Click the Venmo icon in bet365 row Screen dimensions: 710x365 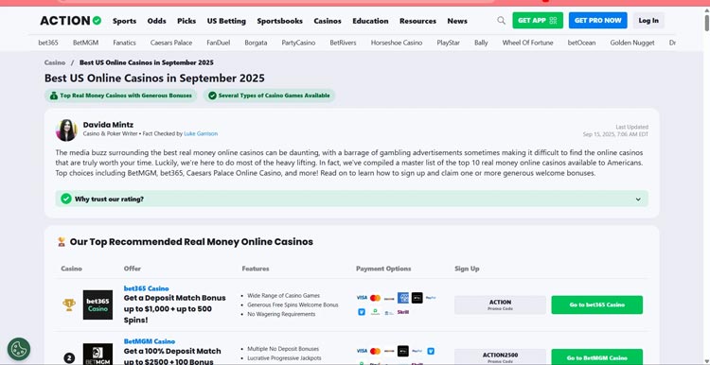[x=362, y=312]
